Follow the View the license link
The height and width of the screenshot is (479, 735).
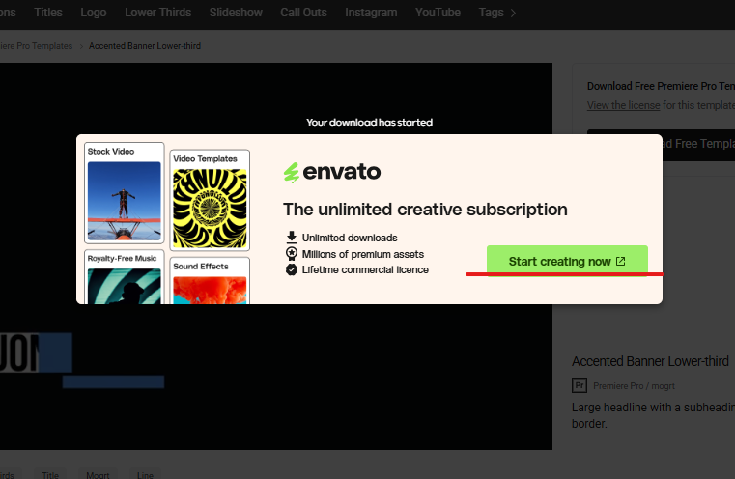[623, 105]
